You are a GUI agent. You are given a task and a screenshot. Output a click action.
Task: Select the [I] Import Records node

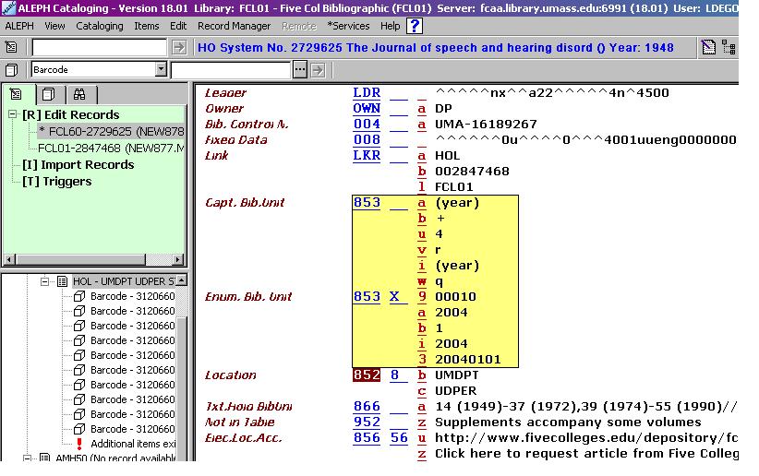[x=78, y=164]
